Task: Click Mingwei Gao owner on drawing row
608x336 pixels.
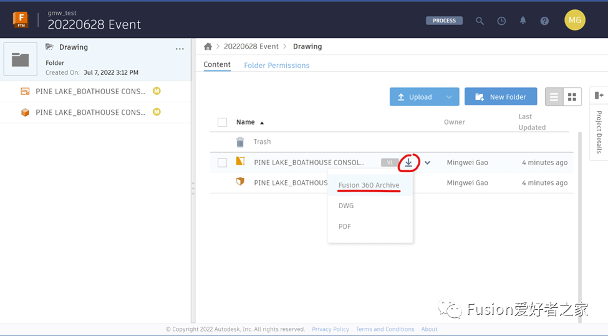Action: click(x=467, y=163)
